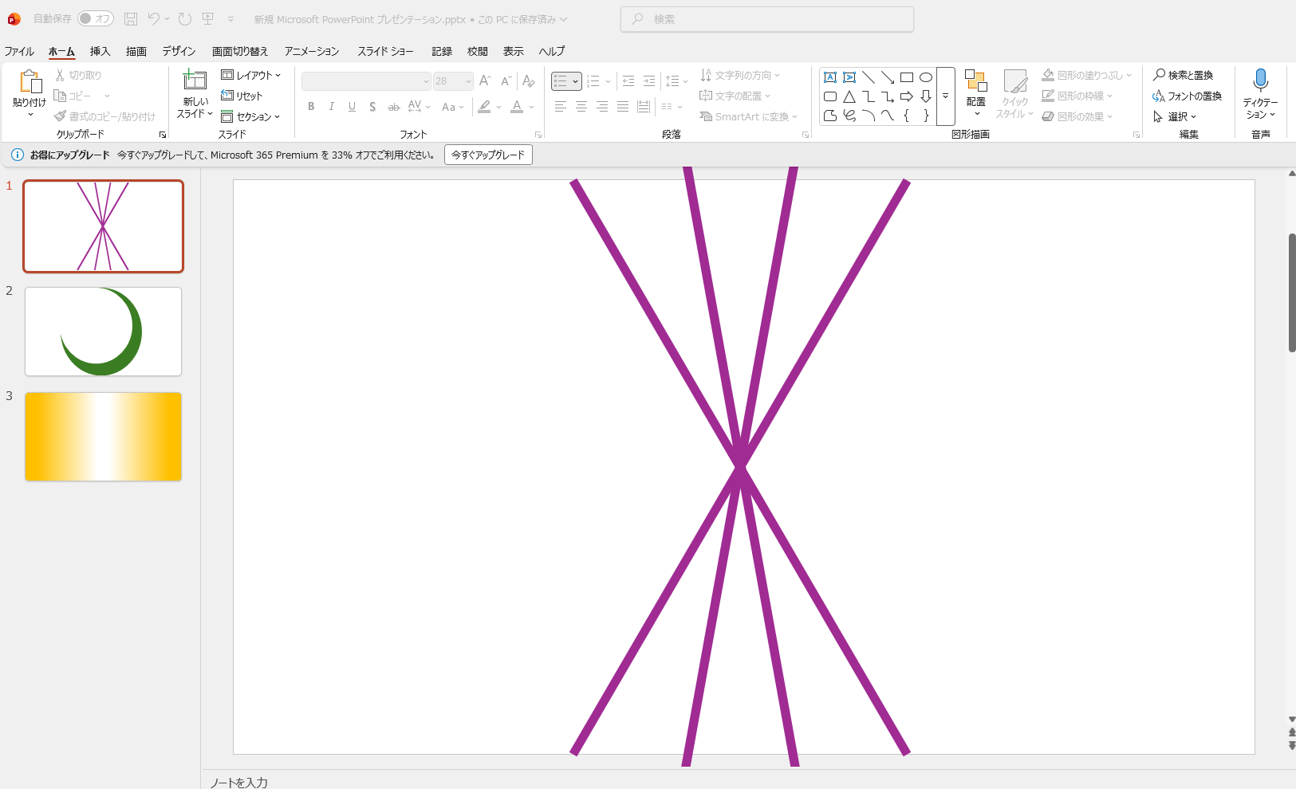Screen dimensions: 1296x789
Task: Open the Section (セクション) dropdown
Action: click(x=251, y=116)
